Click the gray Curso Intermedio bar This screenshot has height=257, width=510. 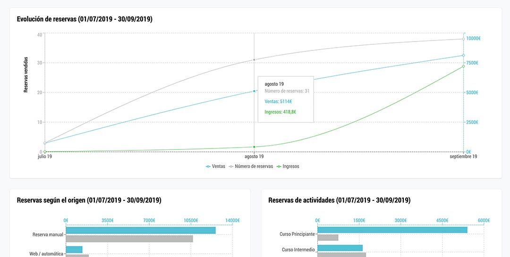tap(342, 255)
